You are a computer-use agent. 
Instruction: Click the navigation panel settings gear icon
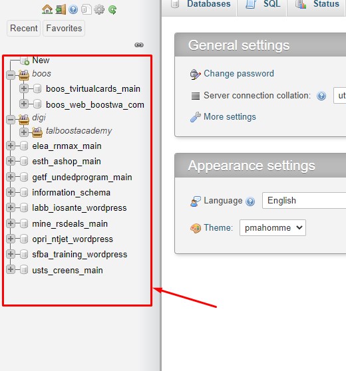(x=99, y=10)
